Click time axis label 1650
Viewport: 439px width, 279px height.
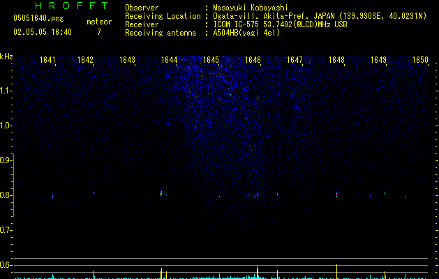point(420,60)
